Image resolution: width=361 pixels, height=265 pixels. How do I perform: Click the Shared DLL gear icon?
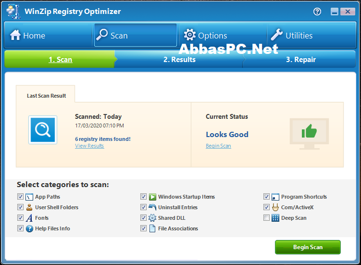tap(152, 218)
